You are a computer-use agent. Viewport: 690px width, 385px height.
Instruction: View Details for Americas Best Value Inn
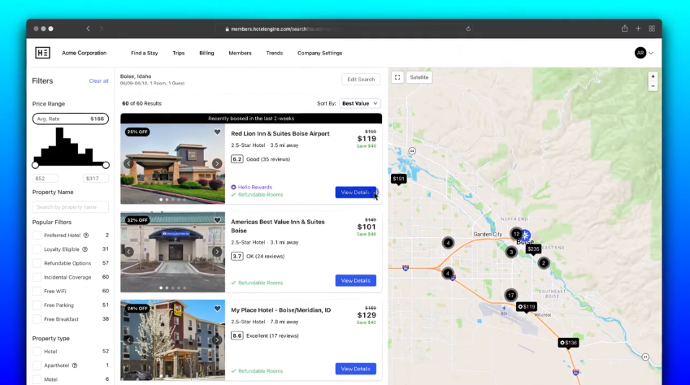pyautogui.click(x=355, y=281)
